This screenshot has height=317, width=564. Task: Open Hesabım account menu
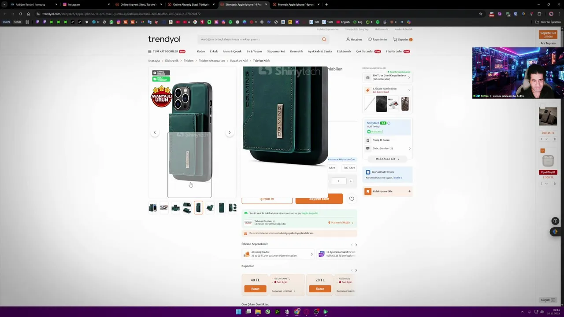tap(354, 40)
